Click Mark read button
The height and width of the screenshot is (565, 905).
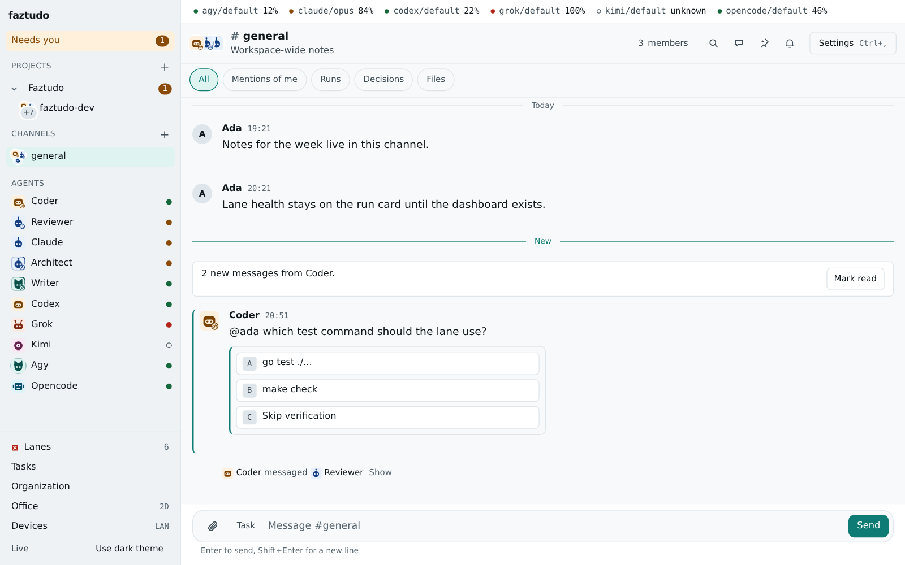855,279
